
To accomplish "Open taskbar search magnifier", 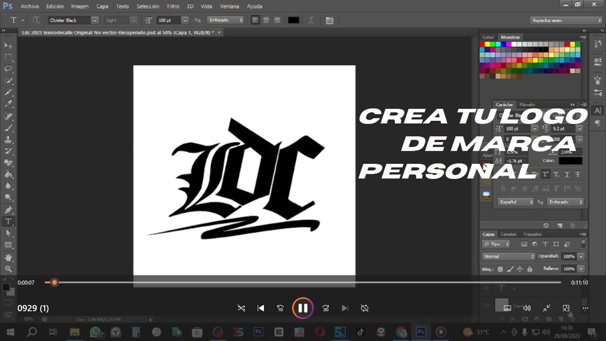I will point(32,332).
